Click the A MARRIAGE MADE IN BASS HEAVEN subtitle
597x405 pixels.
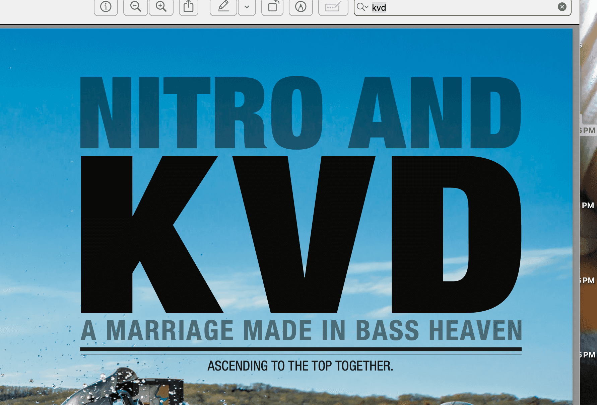[301, 331]
